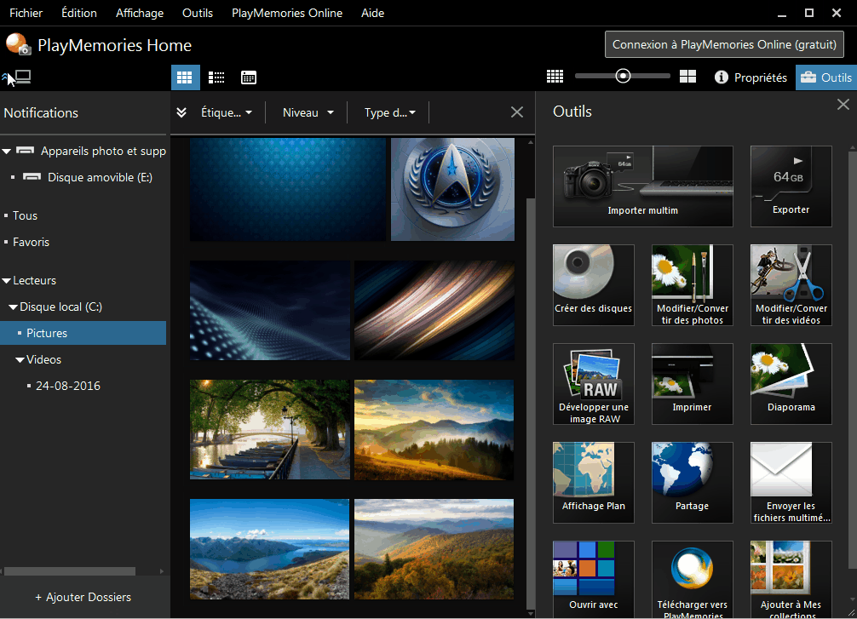Open the Édition menu
Screen dimensions: 857x619
(x=79, y=13)
